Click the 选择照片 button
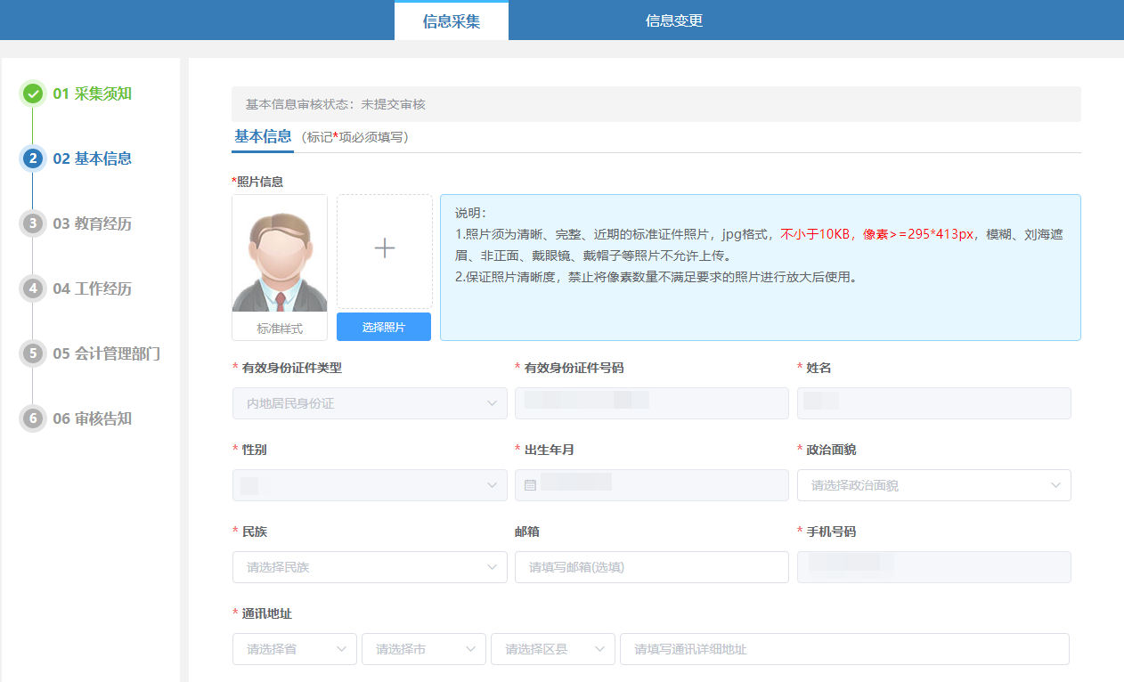 point(383,326)
